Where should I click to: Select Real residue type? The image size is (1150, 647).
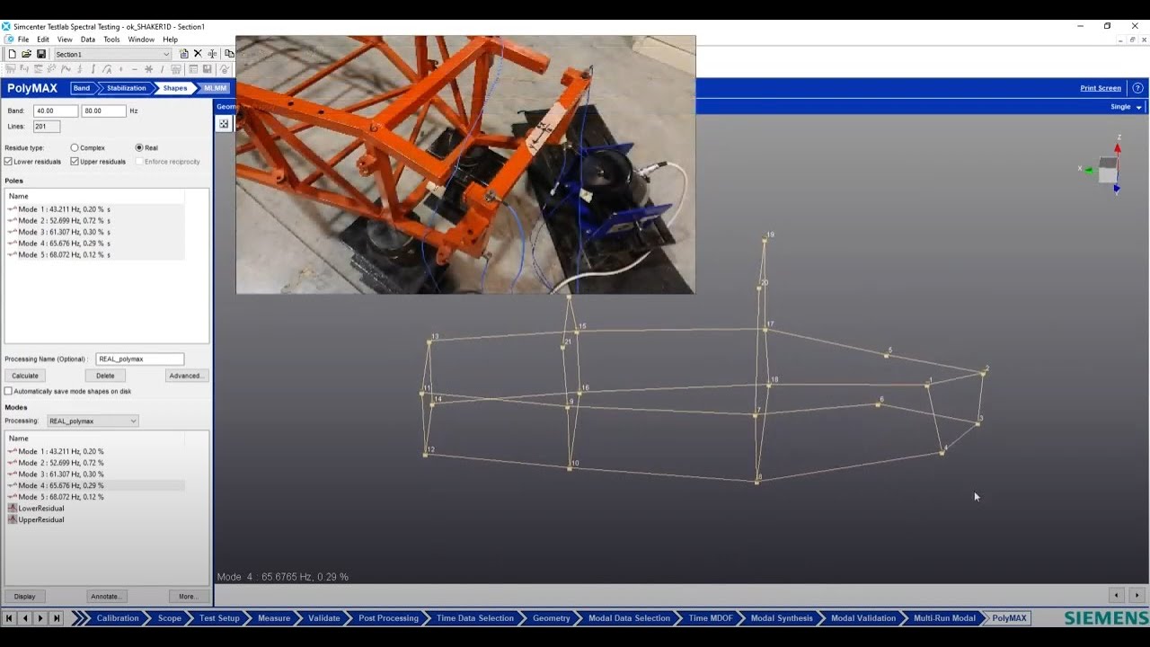coord(139,147)
